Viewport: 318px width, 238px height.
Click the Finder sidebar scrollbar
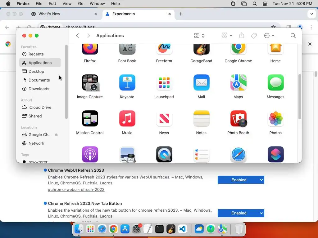66,82
